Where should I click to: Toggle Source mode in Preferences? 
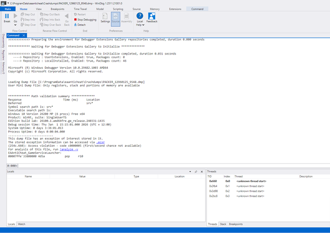(116, 18)
